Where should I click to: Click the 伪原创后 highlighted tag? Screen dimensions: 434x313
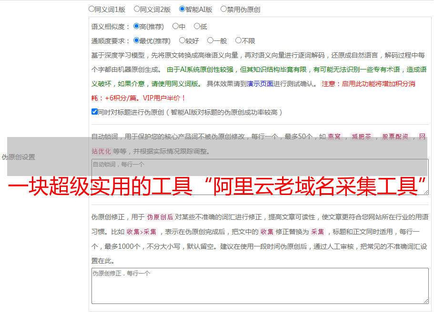pyautogui.click(x=160, y=217)
